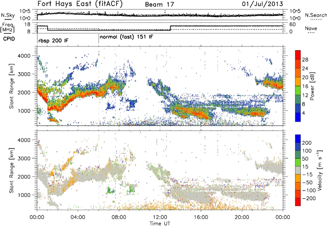Click the power panel 'Slant Range [km]' label
Screen dimensions: 327x226
11,86
